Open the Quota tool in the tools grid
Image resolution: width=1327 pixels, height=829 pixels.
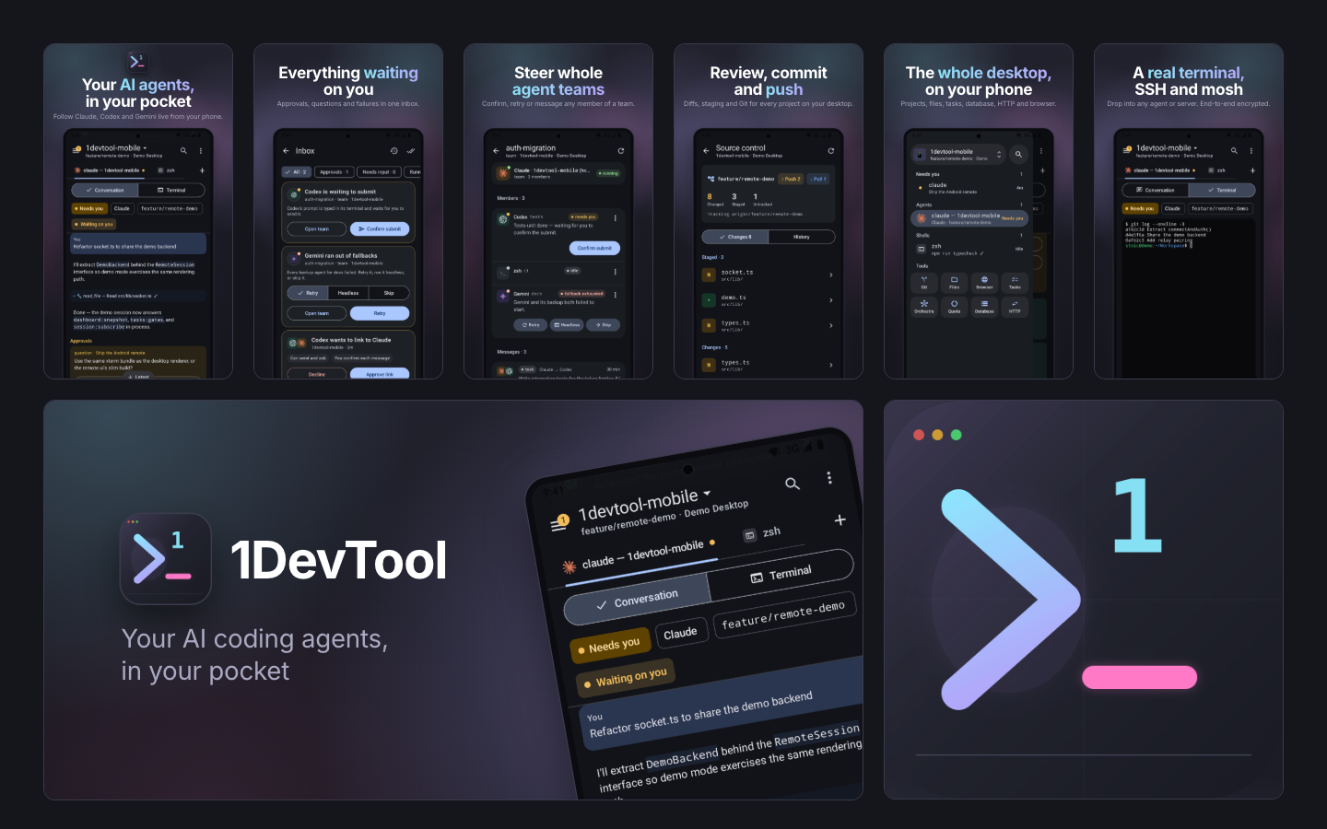(x=954, y=306)
